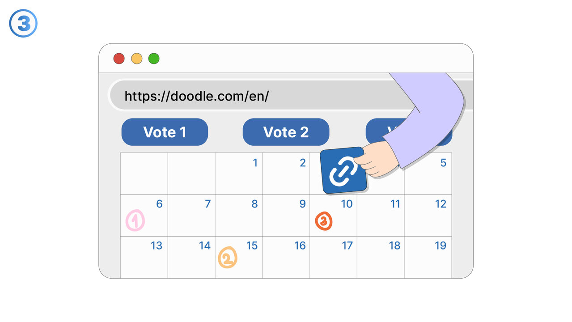Click the yellow circled number 2 marker
Screen dimensions: 572x322
[x=227, y=258]
